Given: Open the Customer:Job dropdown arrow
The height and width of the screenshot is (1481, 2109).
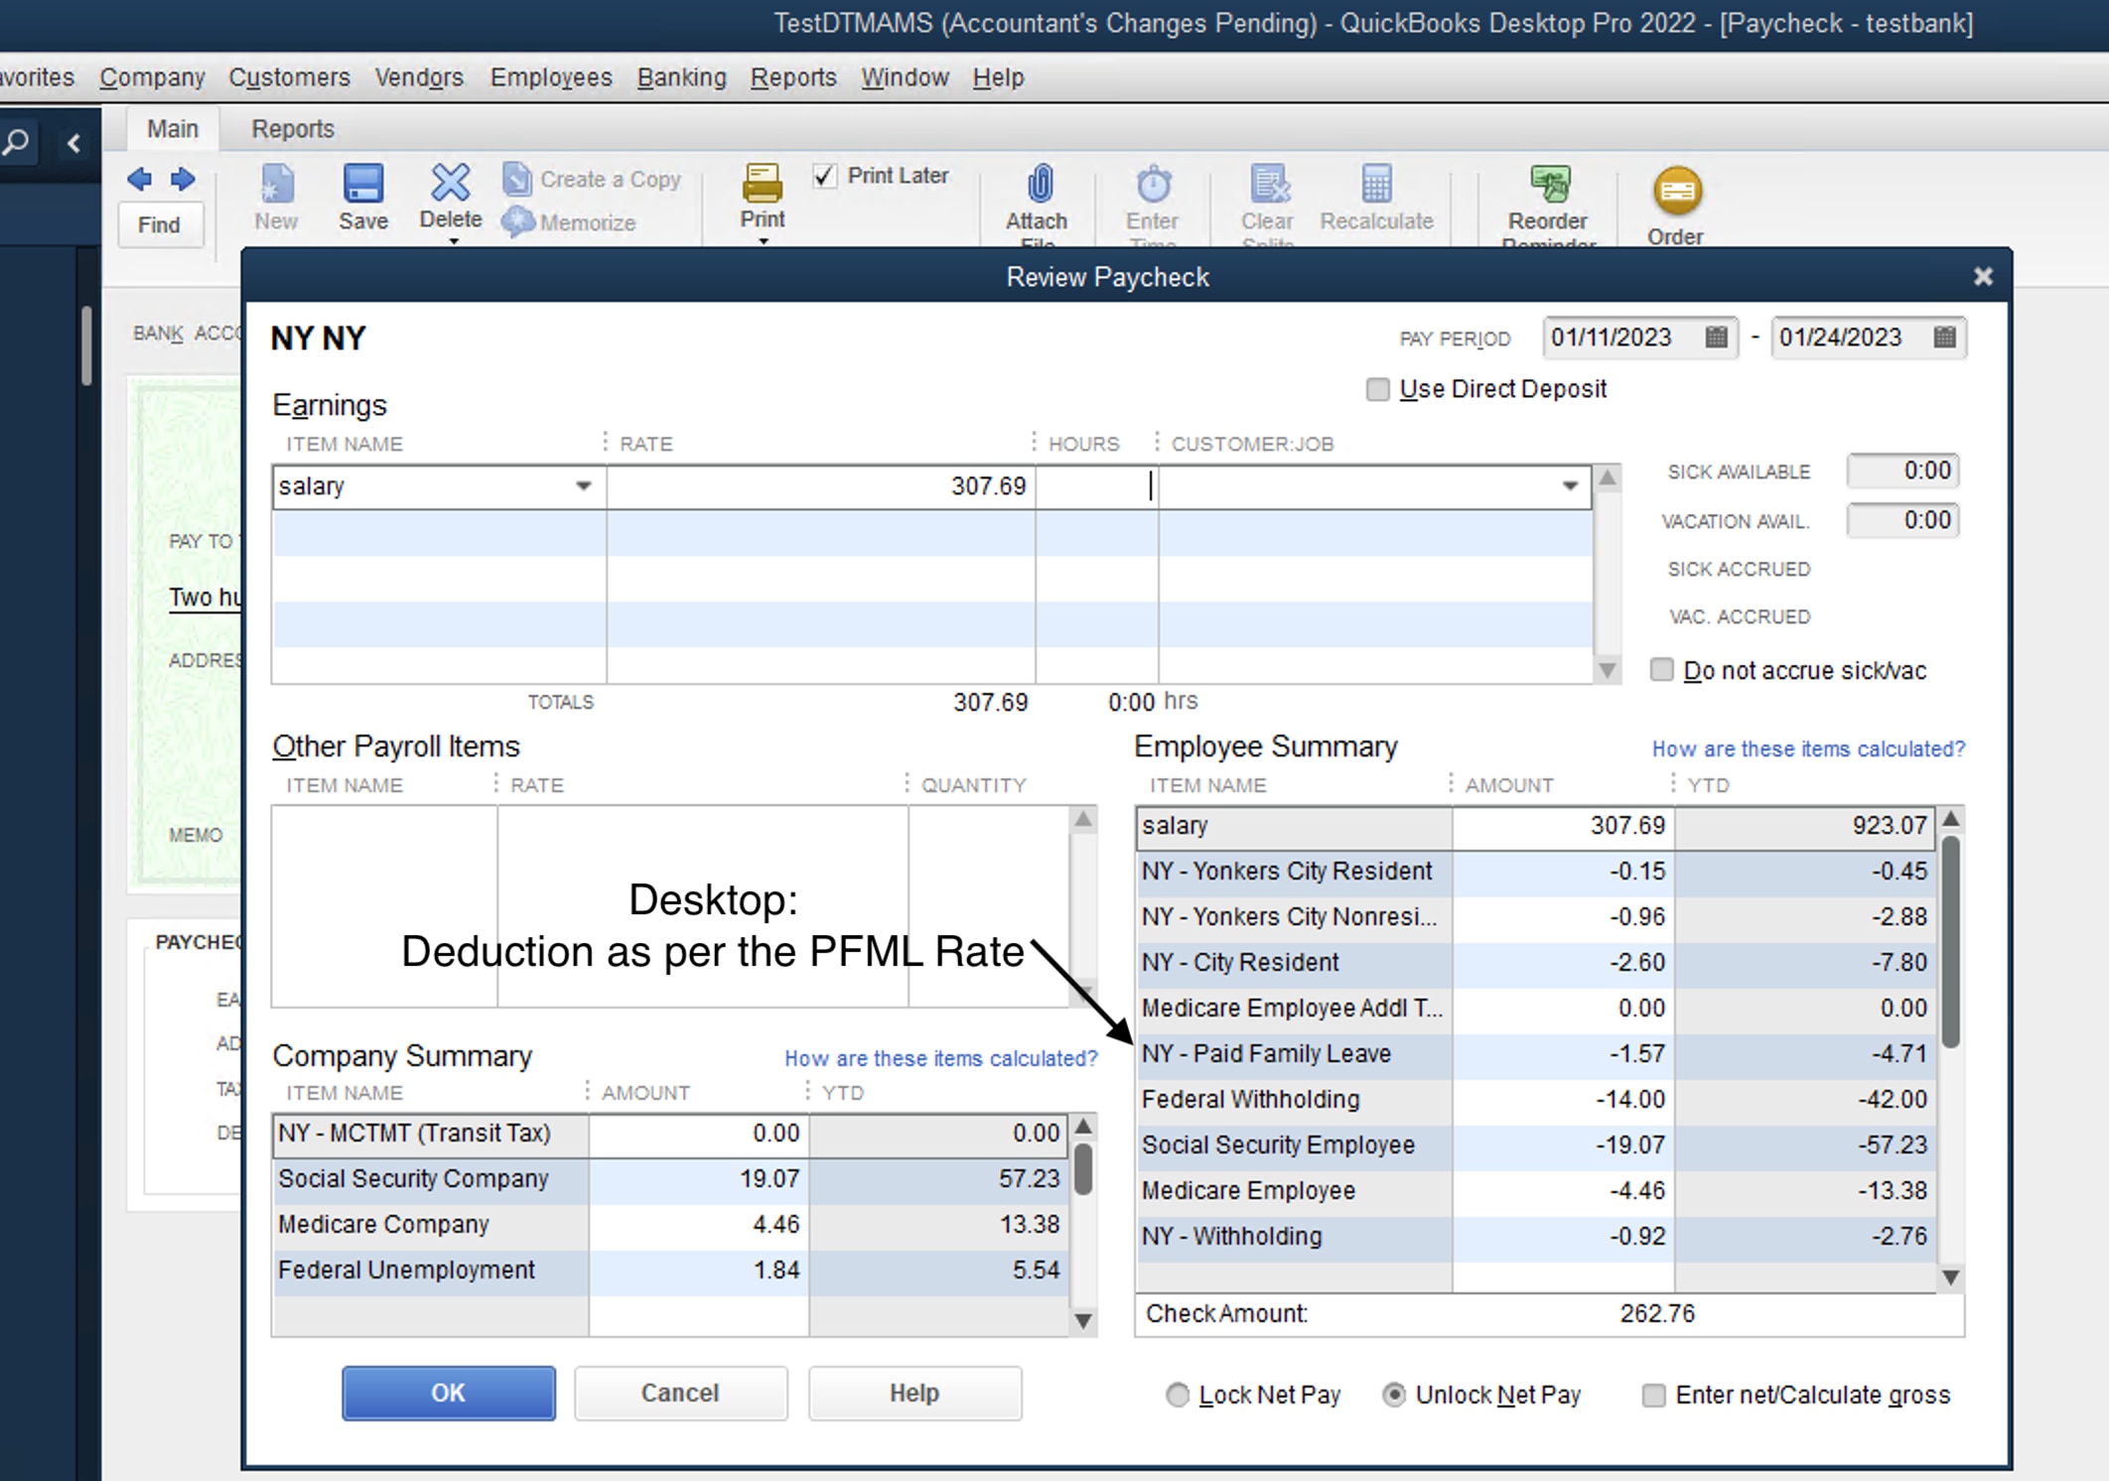Looking at the screenshot, I should [1570, 486].
